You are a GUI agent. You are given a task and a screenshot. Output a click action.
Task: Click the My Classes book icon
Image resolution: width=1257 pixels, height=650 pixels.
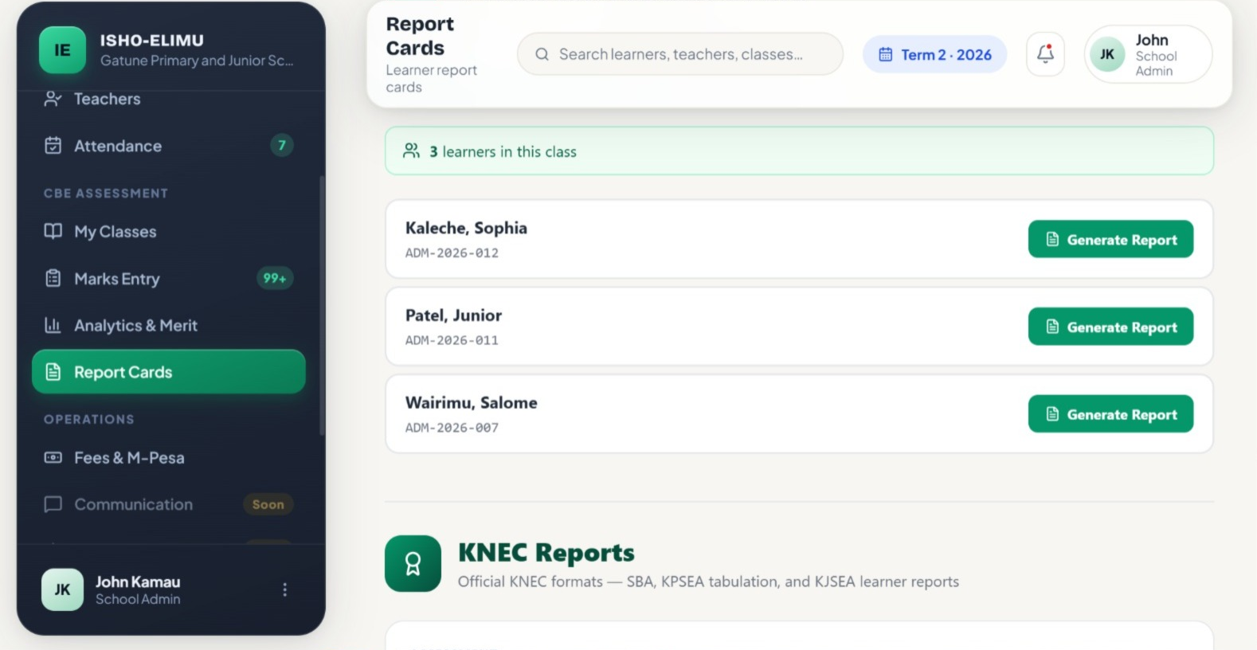click(53, 232)
